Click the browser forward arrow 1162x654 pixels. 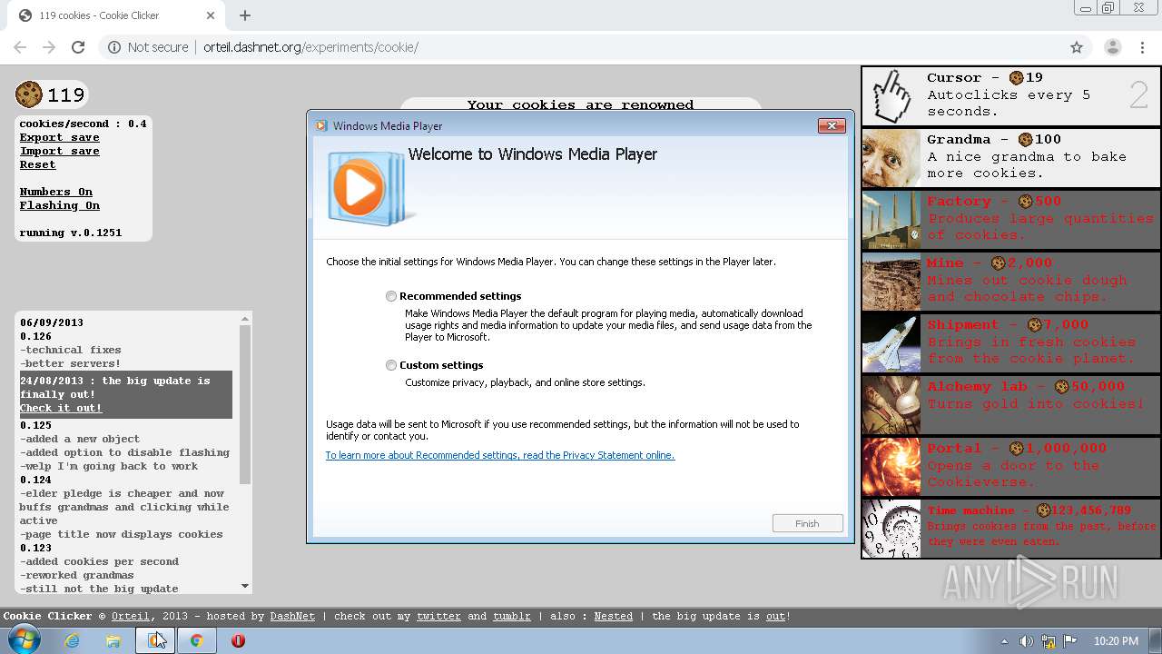point(49,47)
